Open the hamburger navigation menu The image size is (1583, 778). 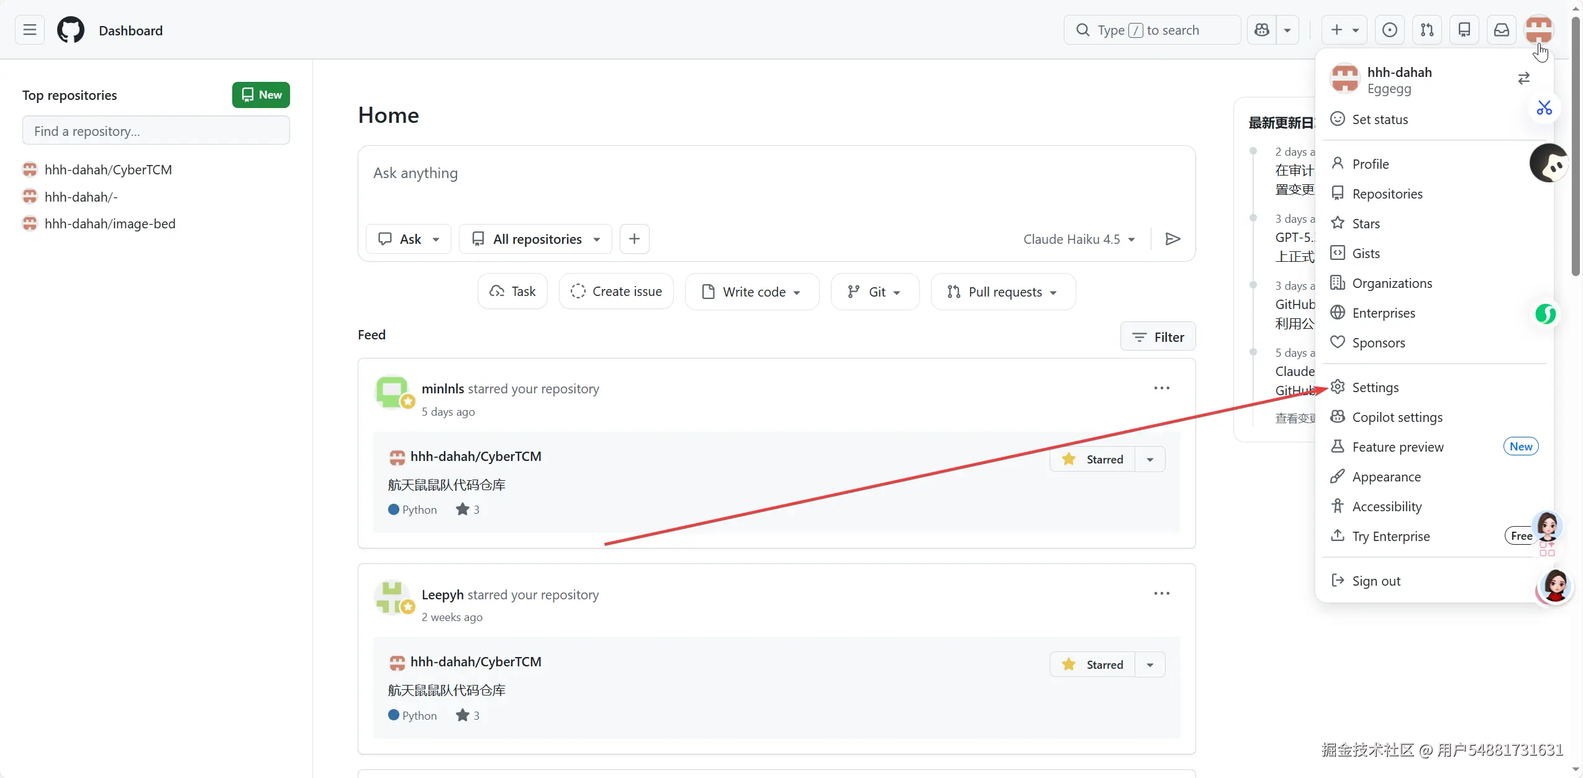(30, 30)
